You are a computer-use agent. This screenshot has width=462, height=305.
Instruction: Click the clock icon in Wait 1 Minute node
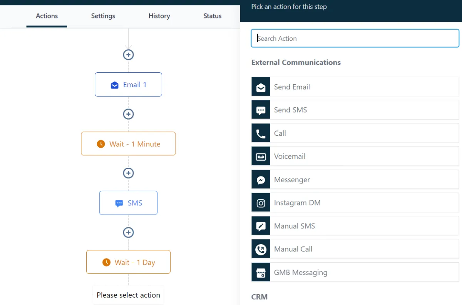click(101, 144)
